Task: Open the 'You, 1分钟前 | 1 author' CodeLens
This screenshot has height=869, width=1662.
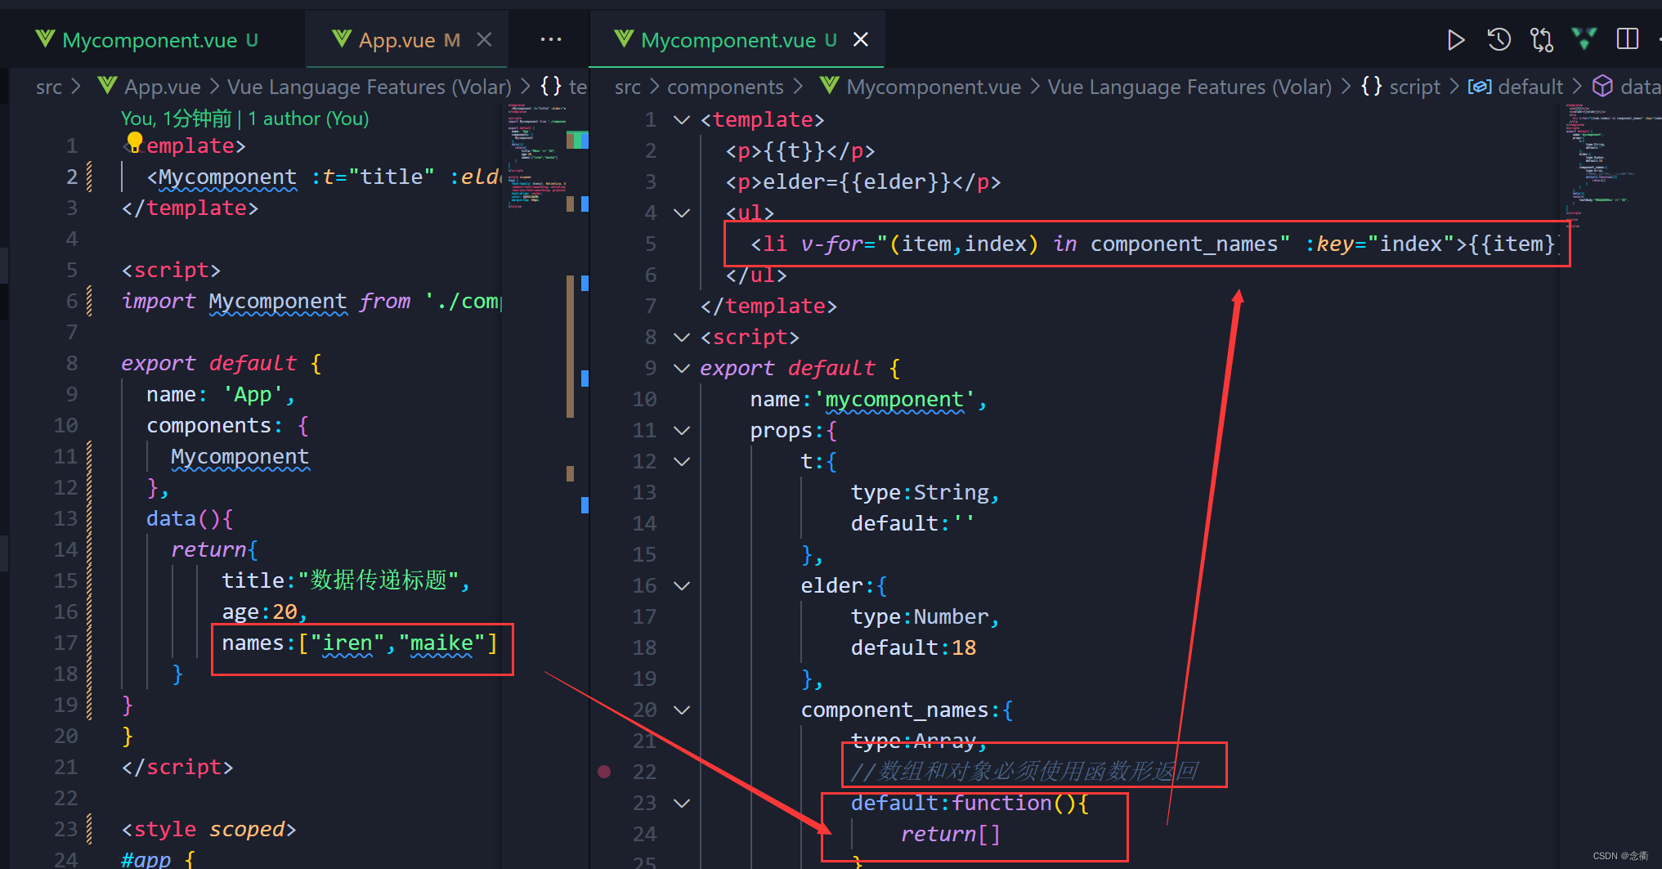Action: pyautogui.click(x=245, y=119)
